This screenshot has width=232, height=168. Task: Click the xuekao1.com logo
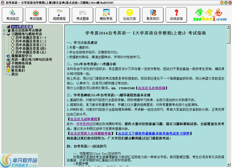coord(210,15)
